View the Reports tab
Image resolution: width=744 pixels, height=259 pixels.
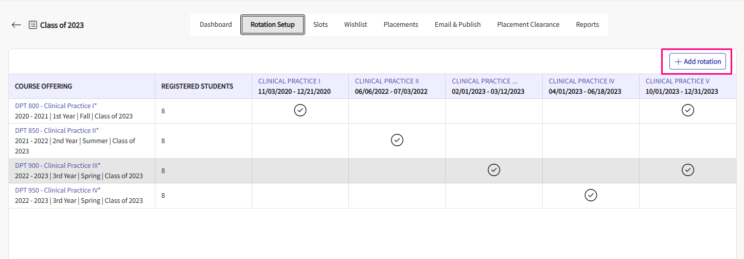pos(587,25)
